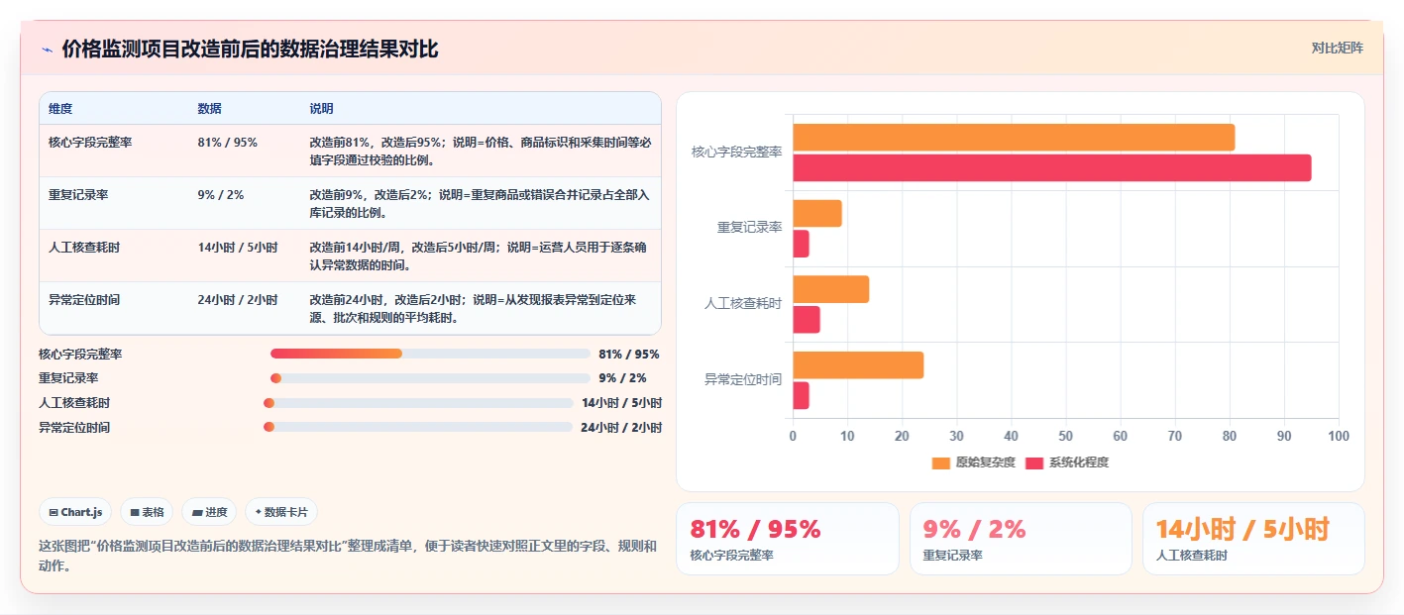Click the page title 价格监测项目改造前后的数据治理结果对比
1404x615 pixels.
[250, 50]
